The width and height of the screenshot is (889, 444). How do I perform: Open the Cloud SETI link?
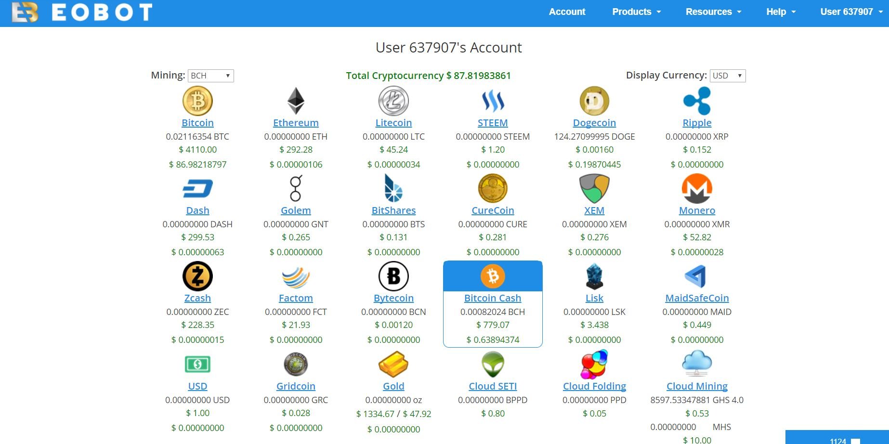(493, 386)
